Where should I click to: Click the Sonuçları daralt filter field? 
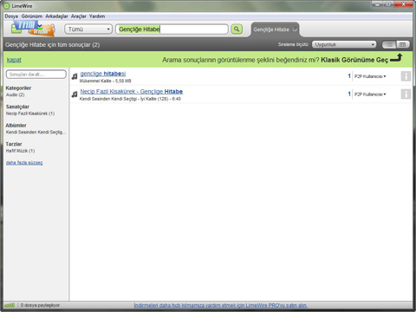(x=36, y=75)
